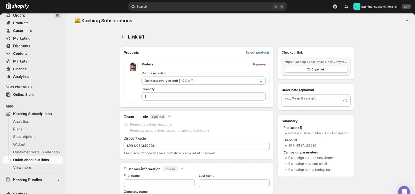Toggle Remove previous discounts checkbox
Screen dimensions: 415x194
pos(126,125)
